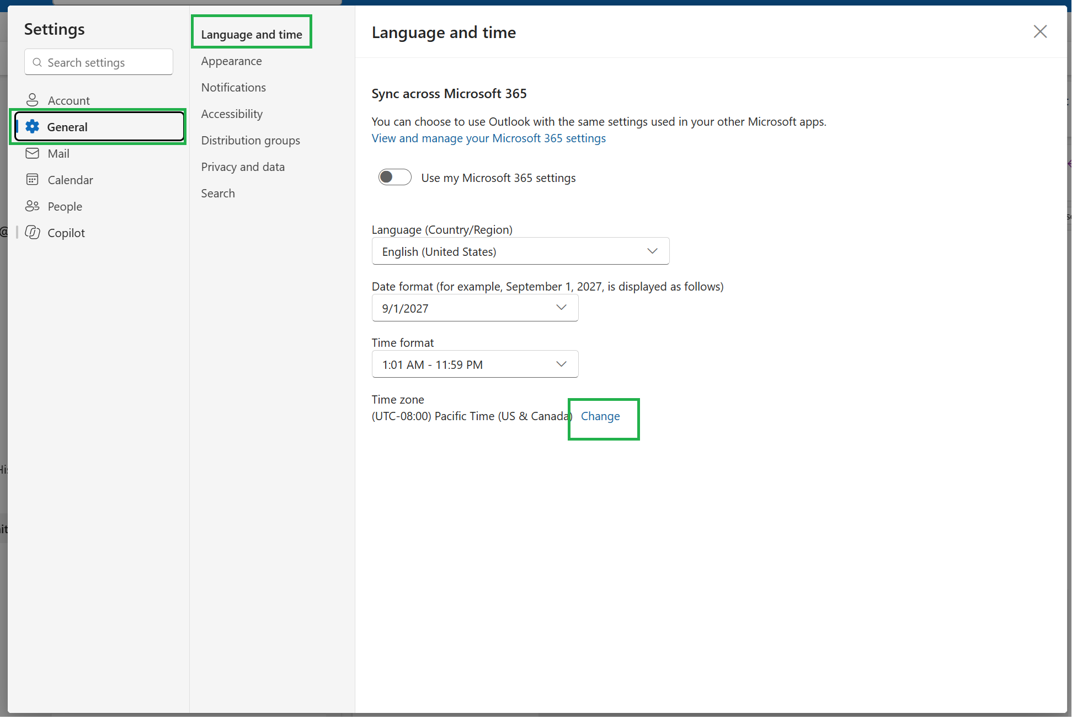Open Accessibility settings
Viewport: 1072px width, 719px height.
pos(232,114)
